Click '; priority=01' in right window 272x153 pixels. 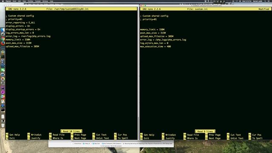pos(148,20)
